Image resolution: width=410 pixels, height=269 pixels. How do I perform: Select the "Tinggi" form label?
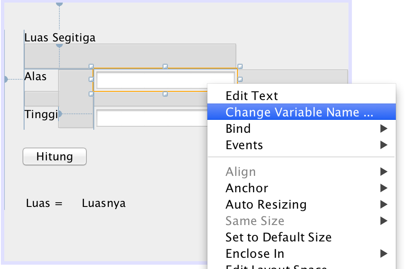tap(42, 114)
